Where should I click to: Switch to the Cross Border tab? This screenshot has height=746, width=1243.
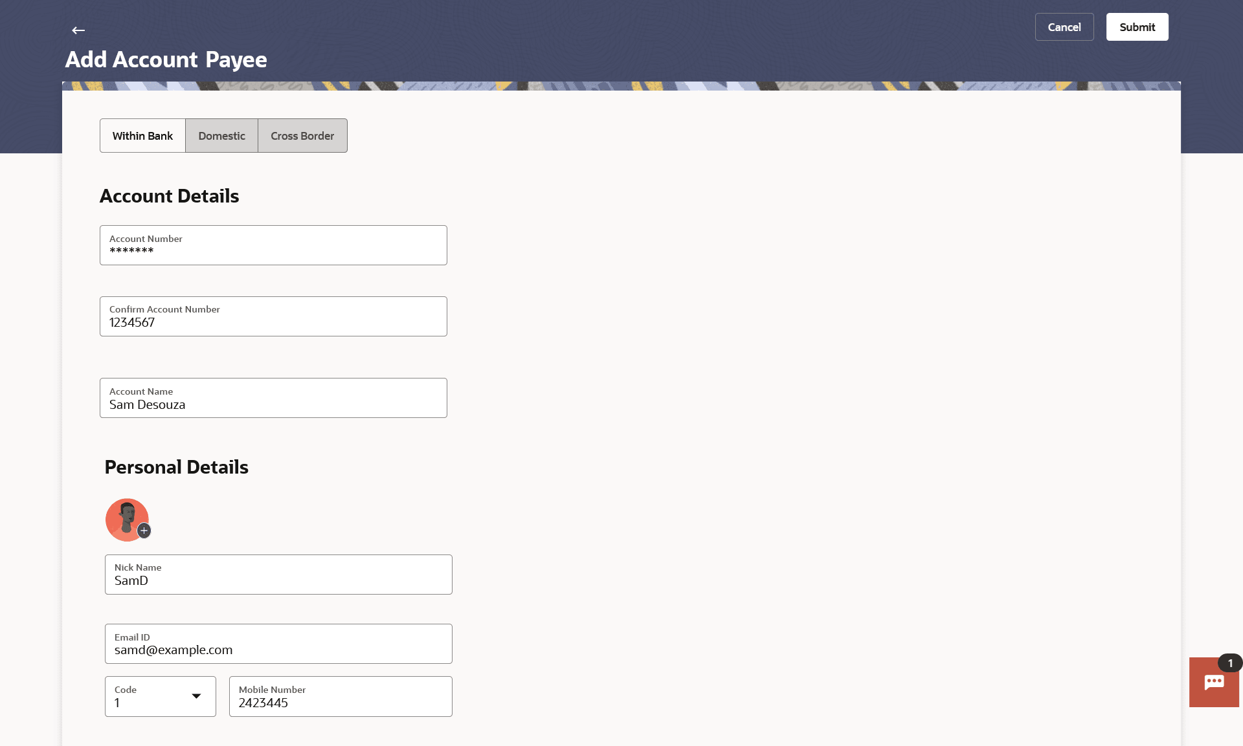click(x=302, y=136)
